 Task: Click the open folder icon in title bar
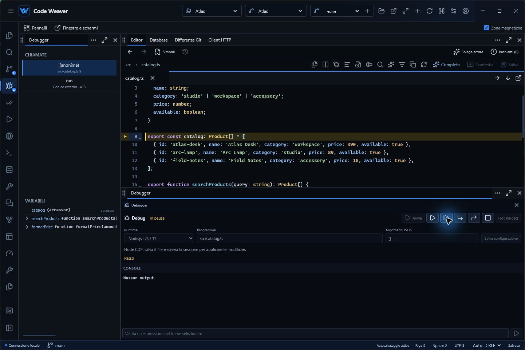[x=382, y=11]
